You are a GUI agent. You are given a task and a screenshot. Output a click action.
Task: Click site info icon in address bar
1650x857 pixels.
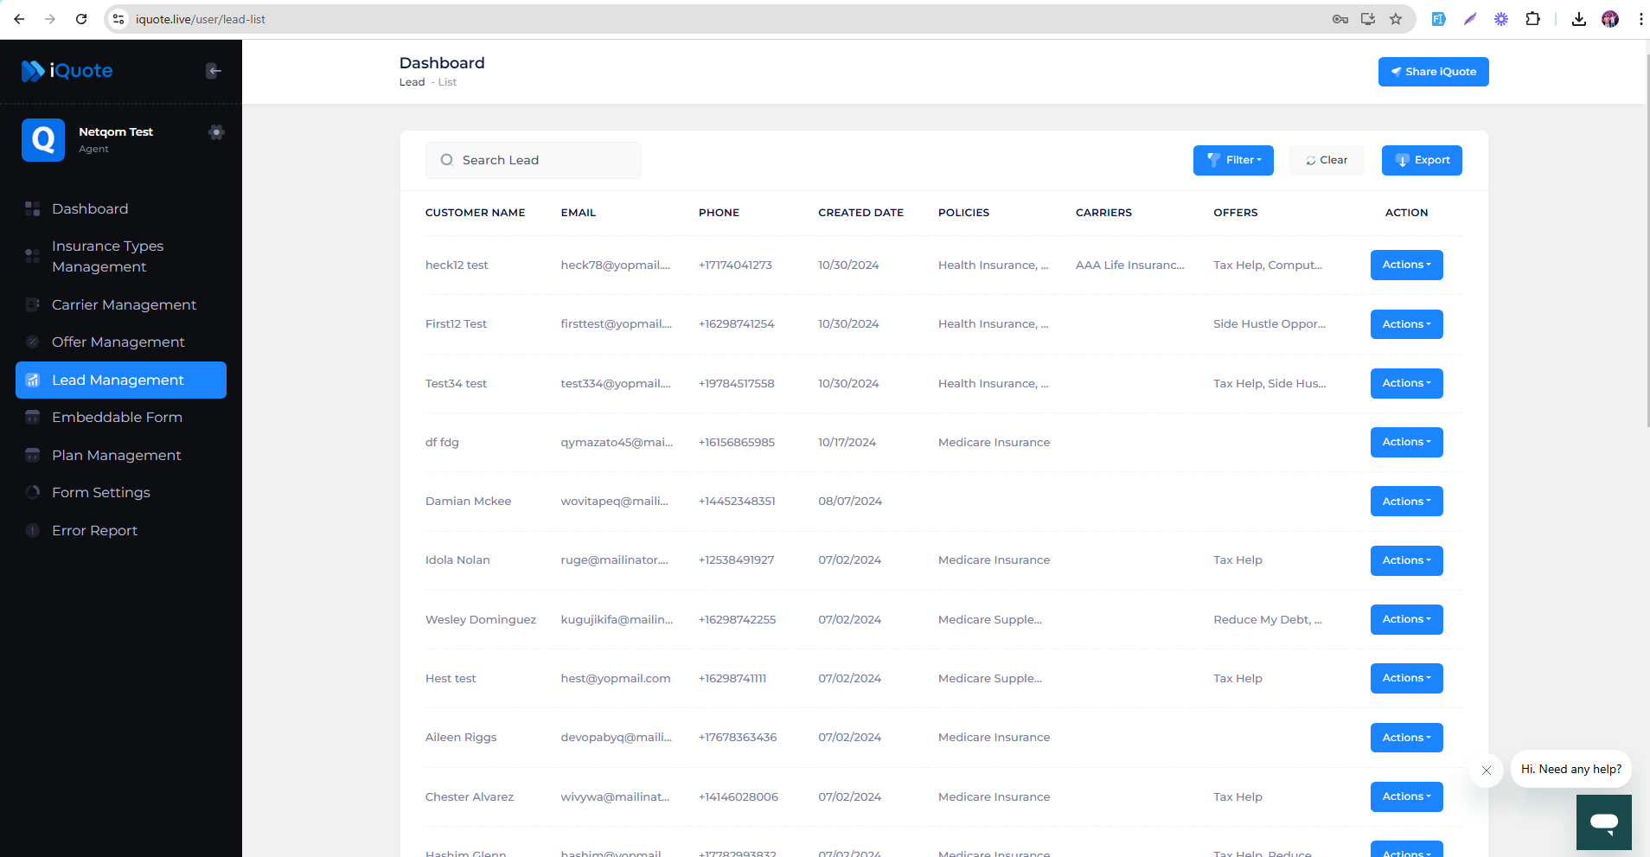[x=119, y=19]
